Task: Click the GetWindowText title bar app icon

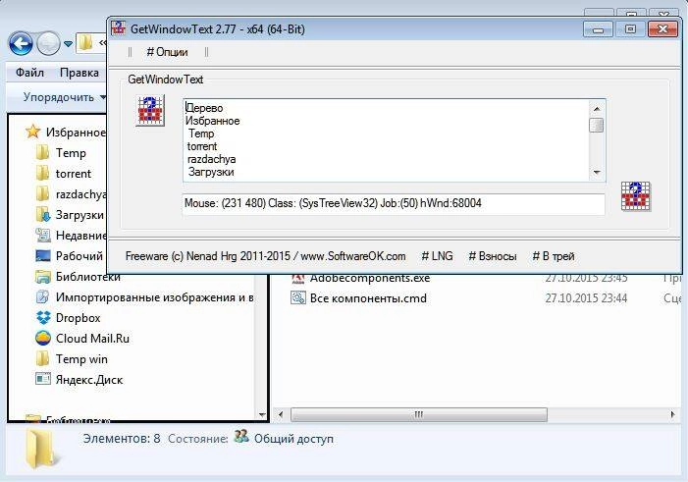Action: point(118,28)
